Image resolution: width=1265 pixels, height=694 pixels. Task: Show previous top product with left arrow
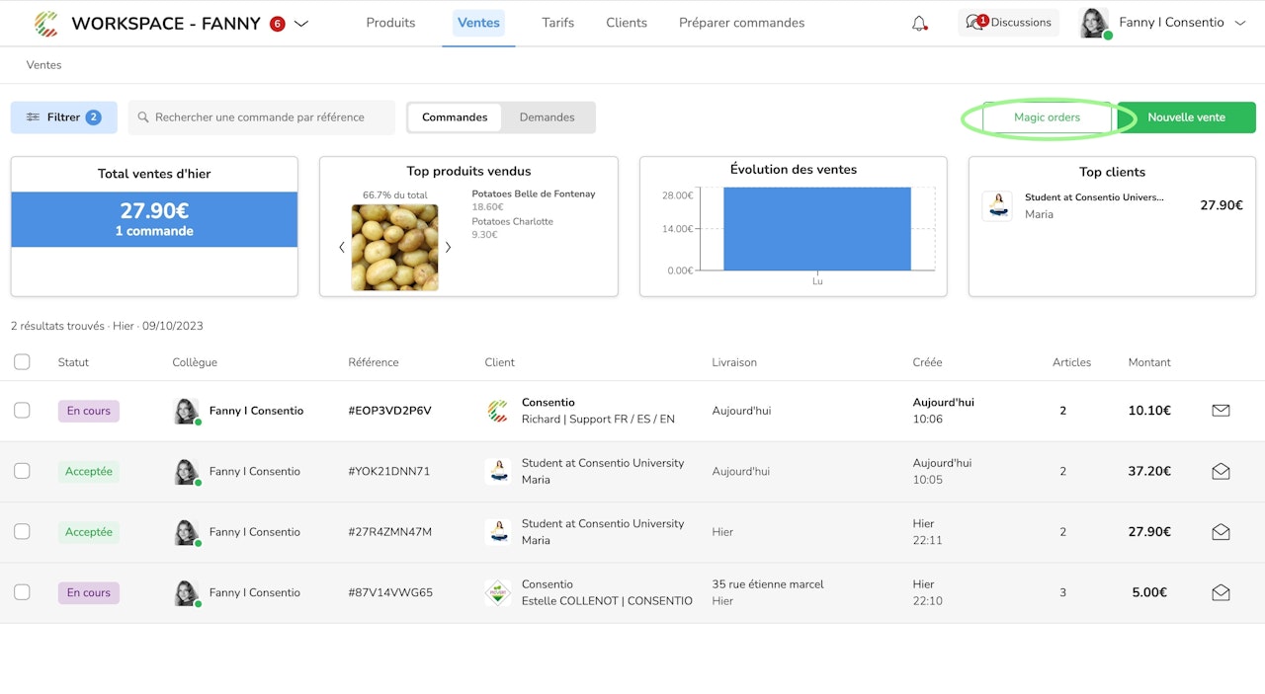tap(342, 248)
